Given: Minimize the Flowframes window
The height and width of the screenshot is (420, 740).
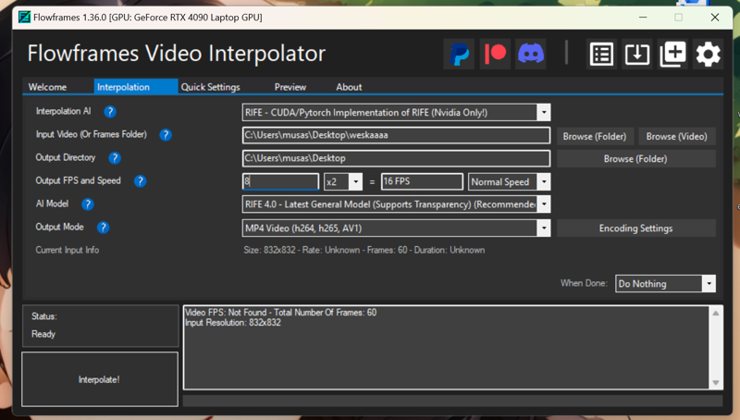Looking at the screenshot, I should pyautogui.click(x=643, y=18).
